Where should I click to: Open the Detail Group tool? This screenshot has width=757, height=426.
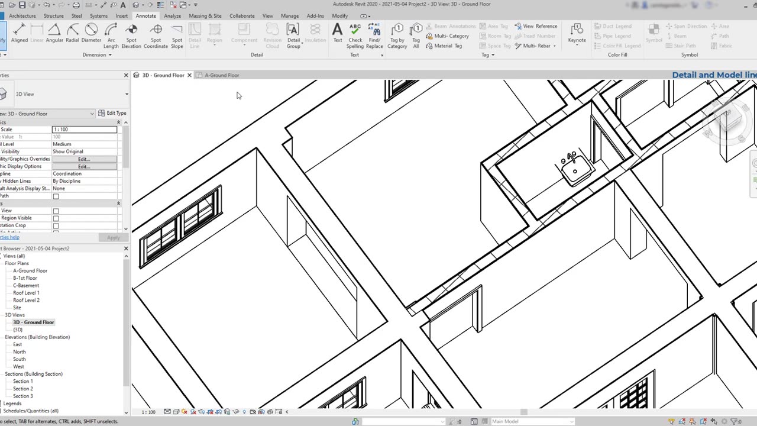click(293, 36)
